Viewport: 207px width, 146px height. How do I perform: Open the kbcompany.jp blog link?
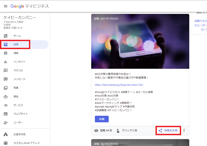click(x=119, y=85)
